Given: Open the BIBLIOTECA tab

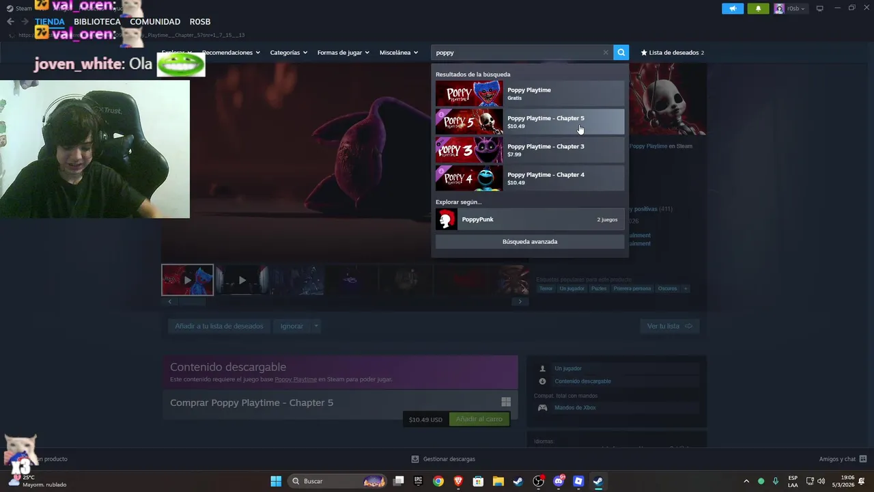Looking at the screenshot, I should point(97,21).
